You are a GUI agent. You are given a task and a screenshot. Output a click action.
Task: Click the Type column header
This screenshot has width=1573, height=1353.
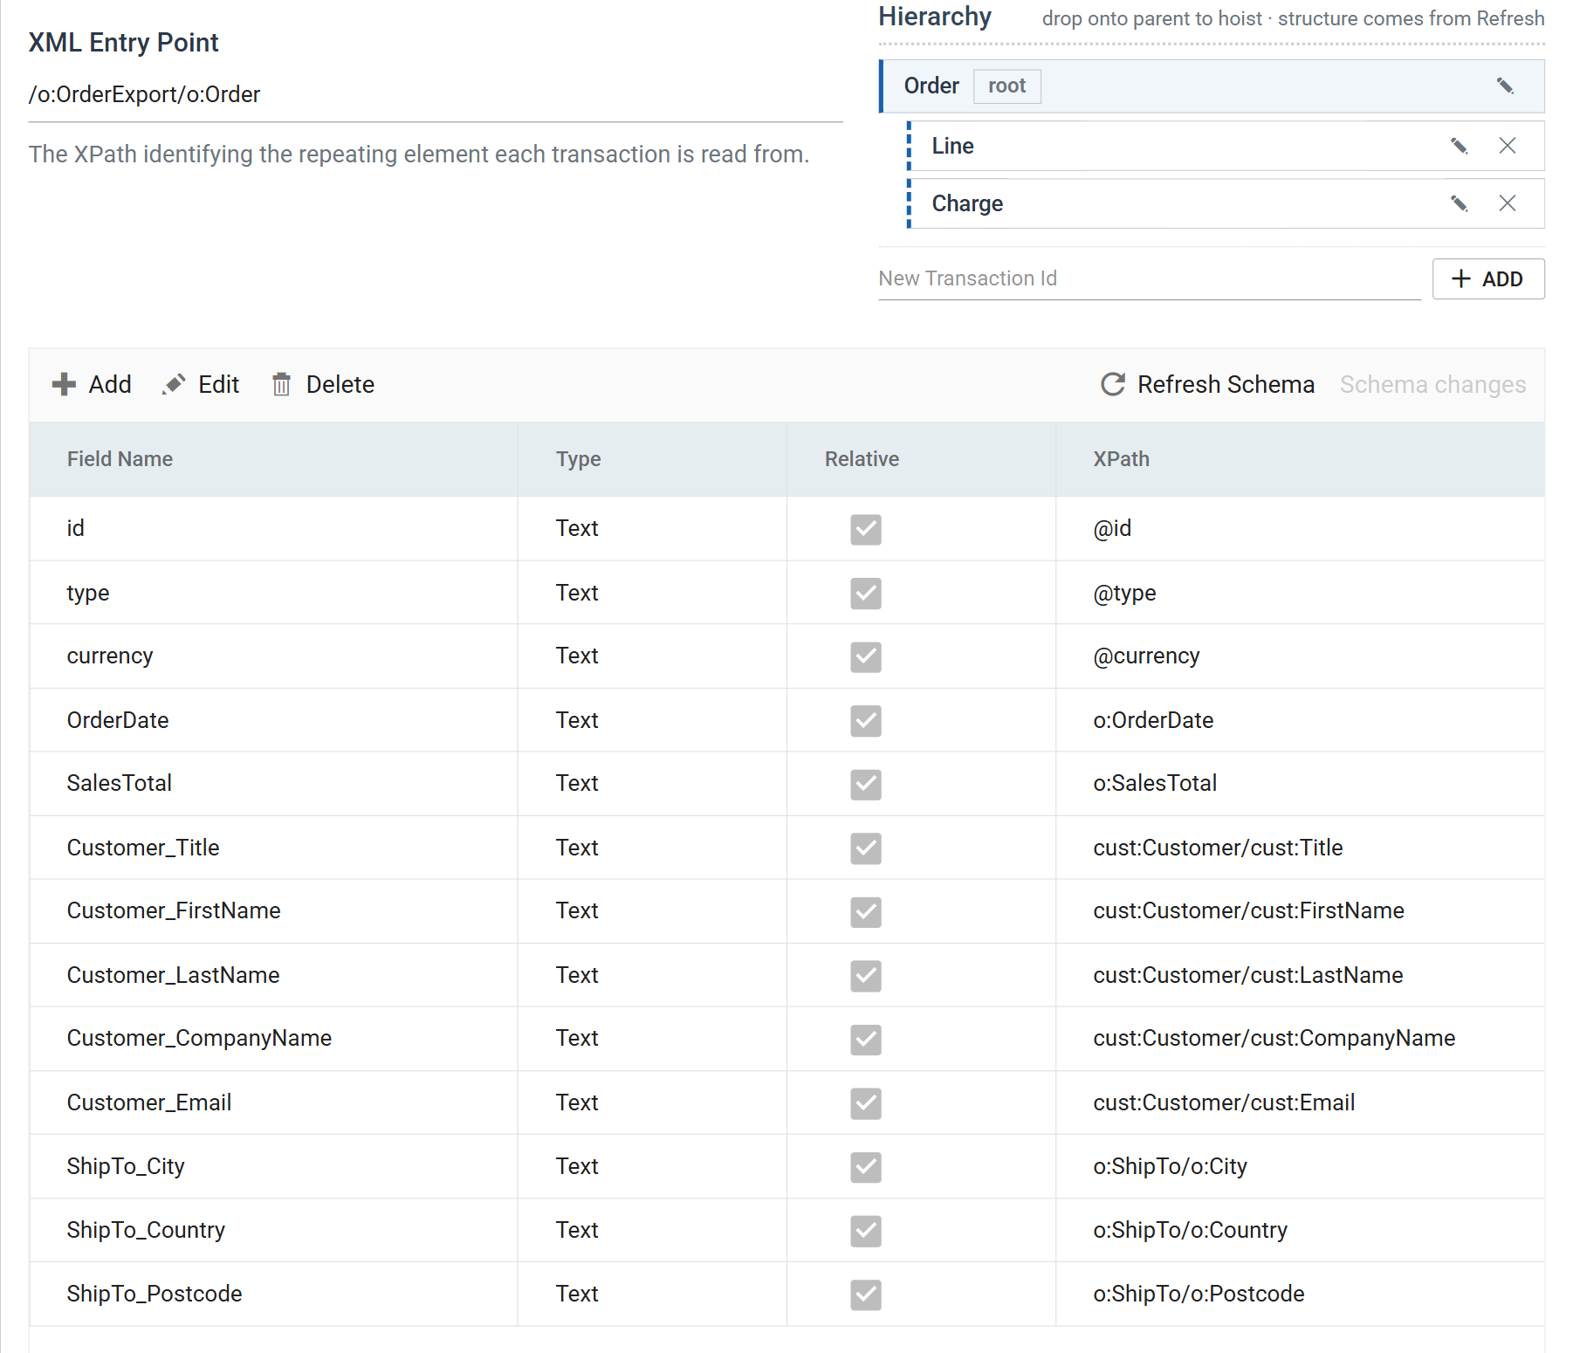(652, 459)
